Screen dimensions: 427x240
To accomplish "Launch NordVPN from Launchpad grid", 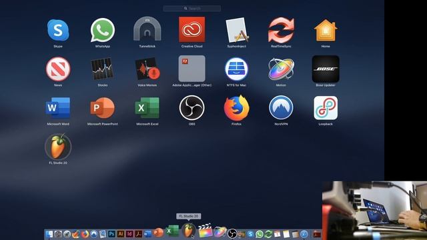I will (x=281, y=108).
